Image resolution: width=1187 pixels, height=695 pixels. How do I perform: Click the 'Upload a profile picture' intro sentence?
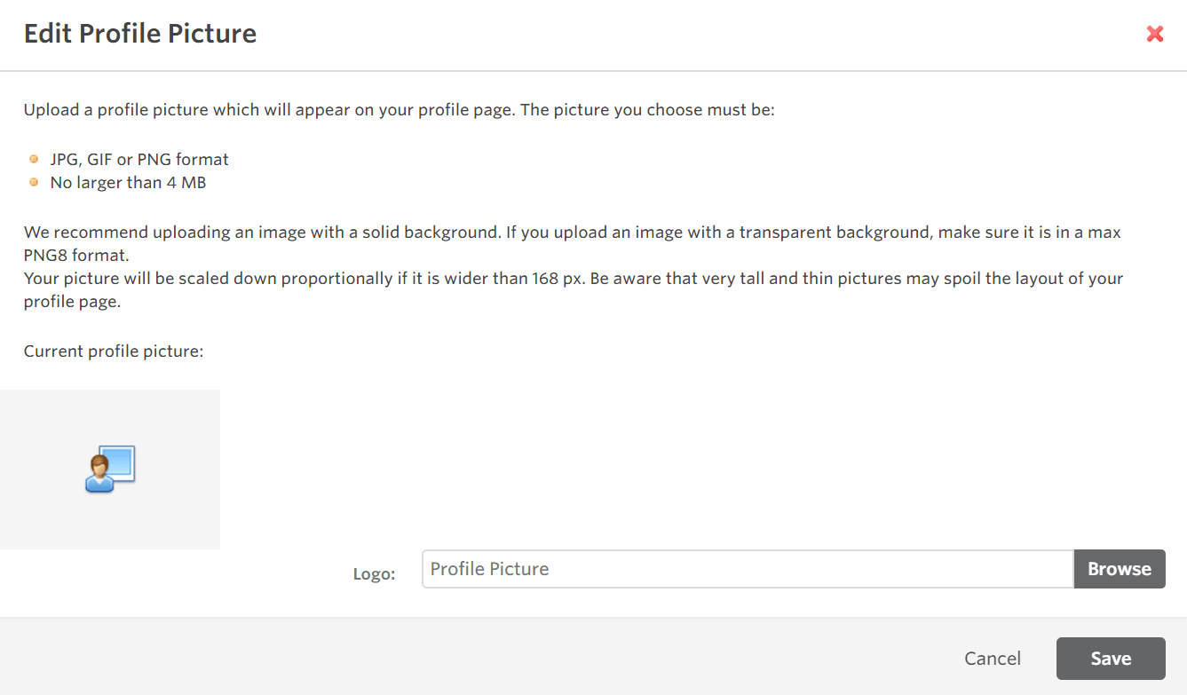tap(400, 111)
